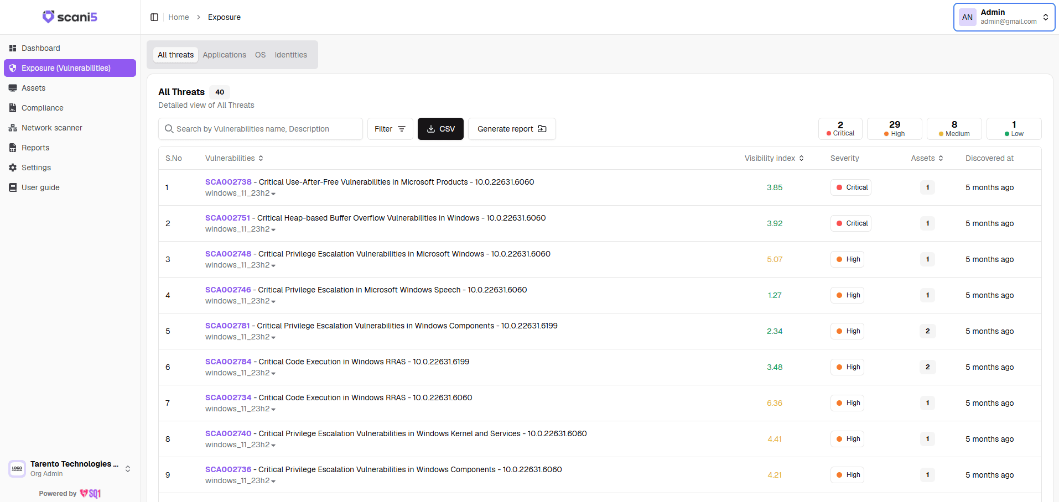This screenshot has height=502, width=1059.
Task: Filter threats by Medium severity count
Action: click(954, 129)
